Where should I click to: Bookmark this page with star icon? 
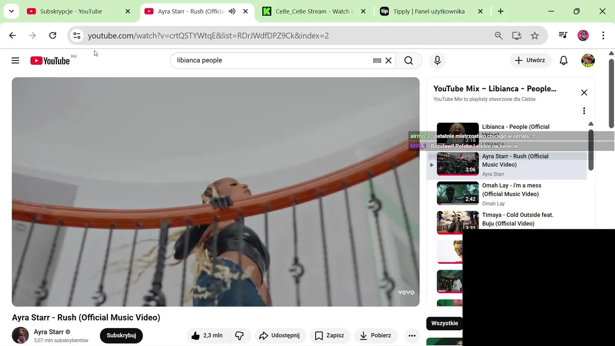pyautogui.click(x=535, y=36)
